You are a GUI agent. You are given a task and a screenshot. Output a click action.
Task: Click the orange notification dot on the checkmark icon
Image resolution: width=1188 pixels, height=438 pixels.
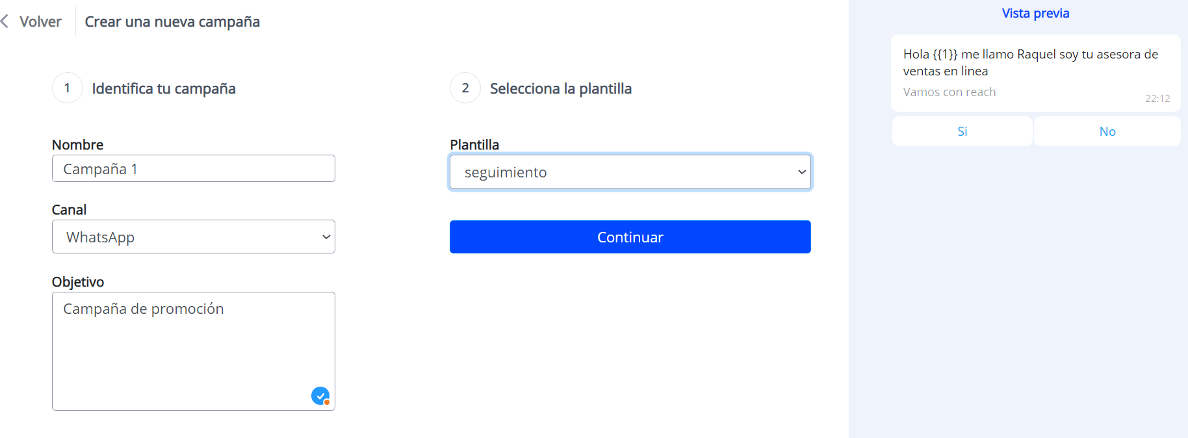click(327, 404)
